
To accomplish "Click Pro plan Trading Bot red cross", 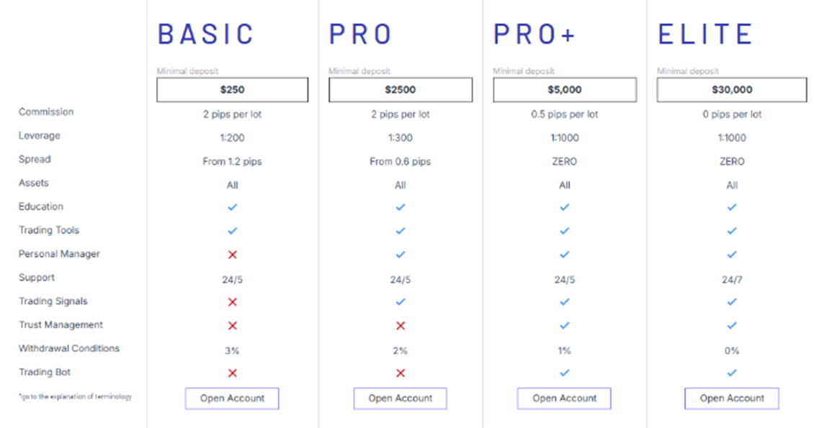I will pos(401,373).
